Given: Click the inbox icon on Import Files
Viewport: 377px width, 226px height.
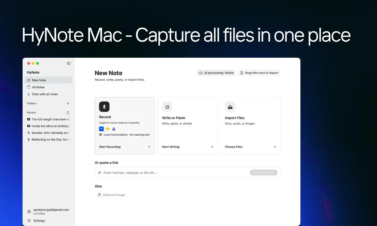Looking at the screenshot, I should (x=230, y=107).
